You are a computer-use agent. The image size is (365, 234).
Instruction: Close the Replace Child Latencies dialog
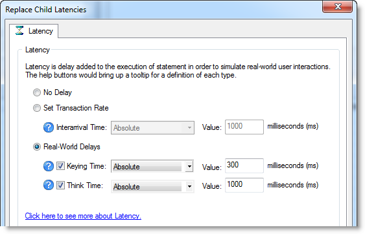pyautogui.click(x=337, y=6)
